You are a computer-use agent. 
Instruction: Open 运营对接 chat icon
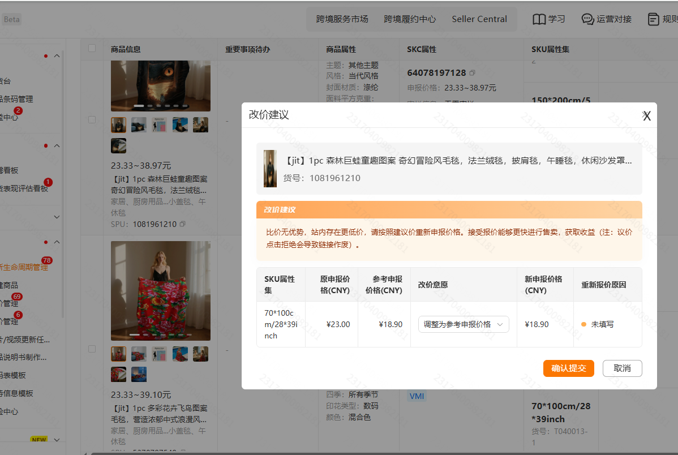[587, 19]
